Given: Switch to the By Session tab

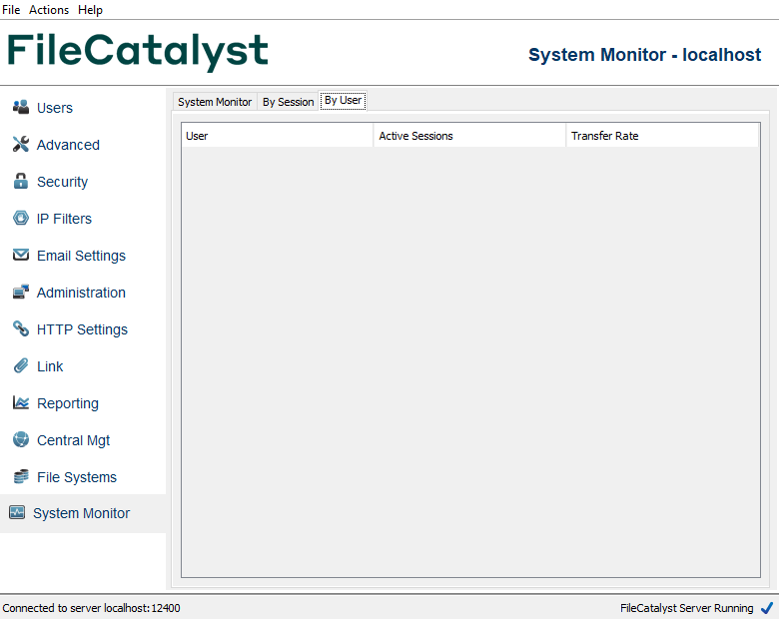Looking at the screenshot, I should tap(289, 102).
